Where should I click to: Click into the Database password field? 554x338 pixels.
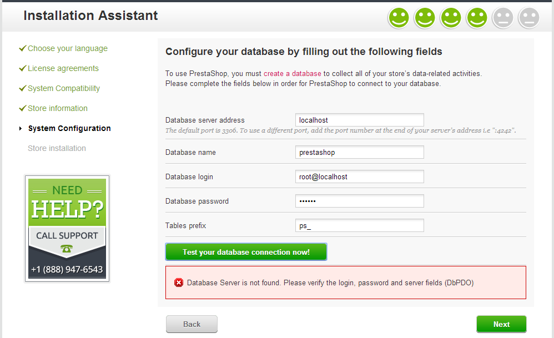tap(359, 201)
